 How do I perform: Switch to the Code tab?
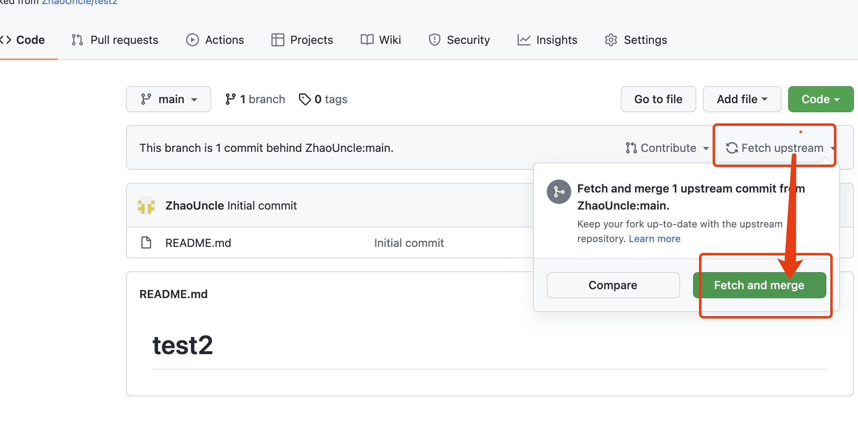click(x=24, y=40)
